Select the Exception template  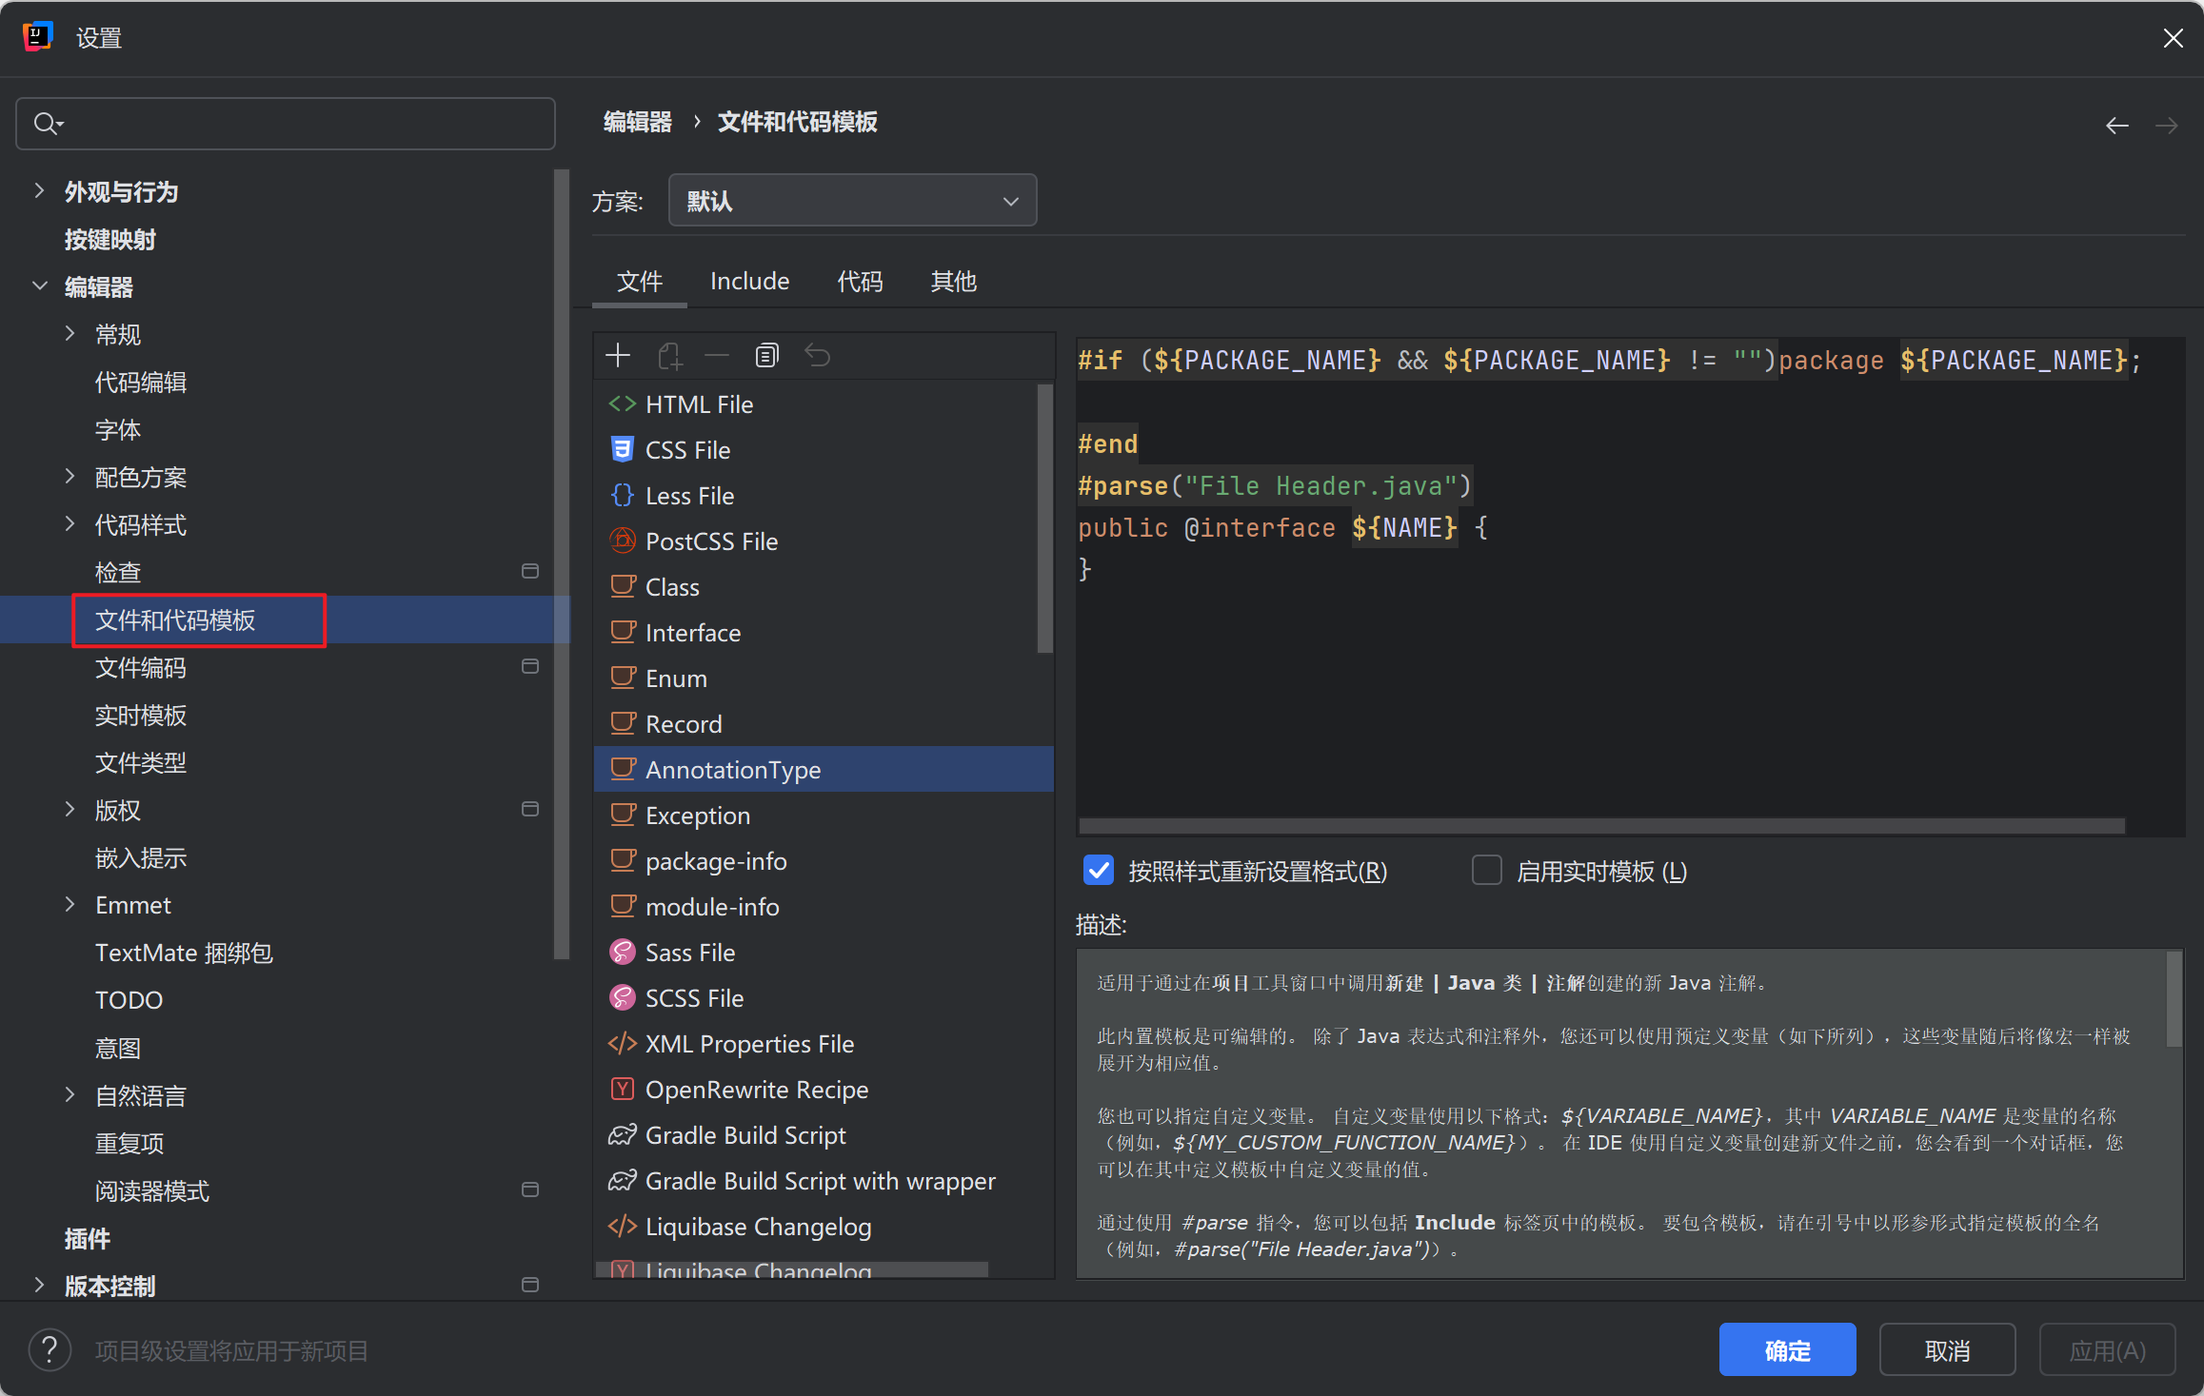point(824,815)
